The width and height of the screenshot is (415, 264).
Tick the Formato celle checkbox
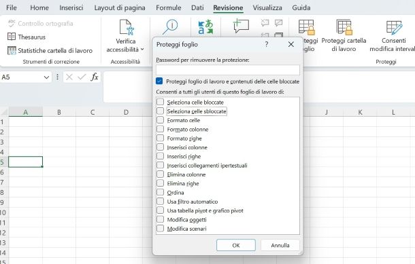click(x=160, y=120)
